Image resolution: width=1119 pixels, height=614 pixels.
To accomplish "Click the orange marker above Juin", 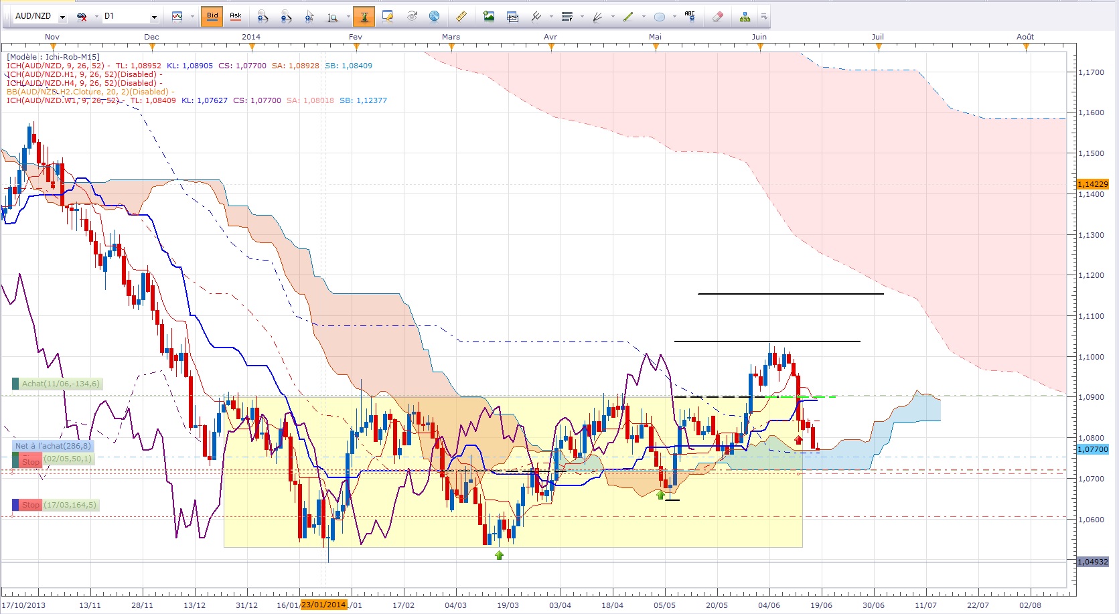I will (x=759, y=47).
